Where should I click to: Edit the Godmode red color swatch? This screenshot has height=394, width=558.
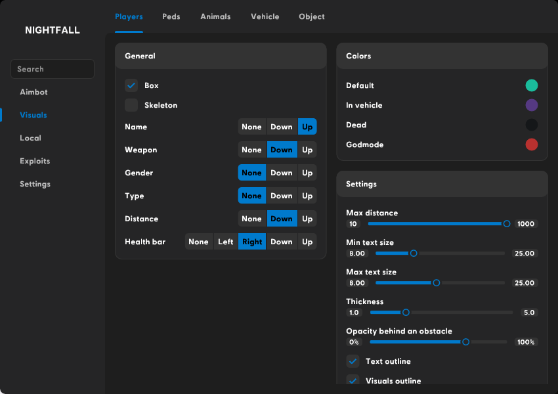[532, 144]
